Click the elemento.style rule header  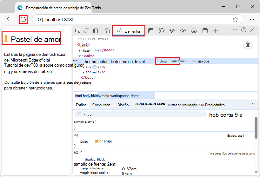coord(85,122)
